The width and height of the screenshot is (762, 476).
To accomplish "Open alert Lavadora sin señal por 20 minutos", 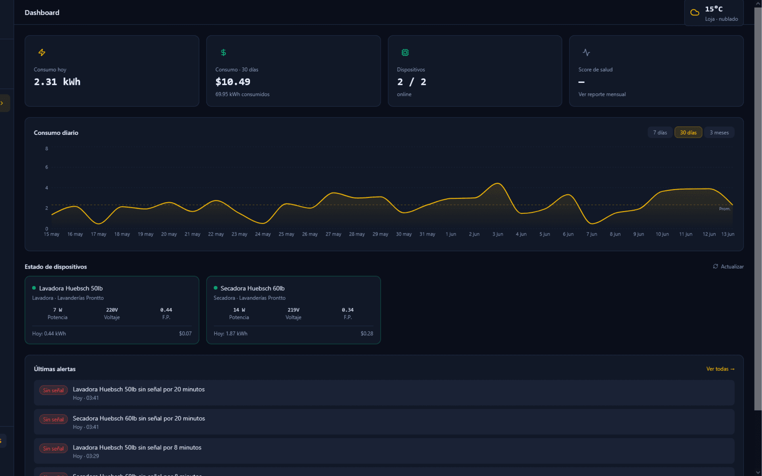I will click(x=384, y=393).
